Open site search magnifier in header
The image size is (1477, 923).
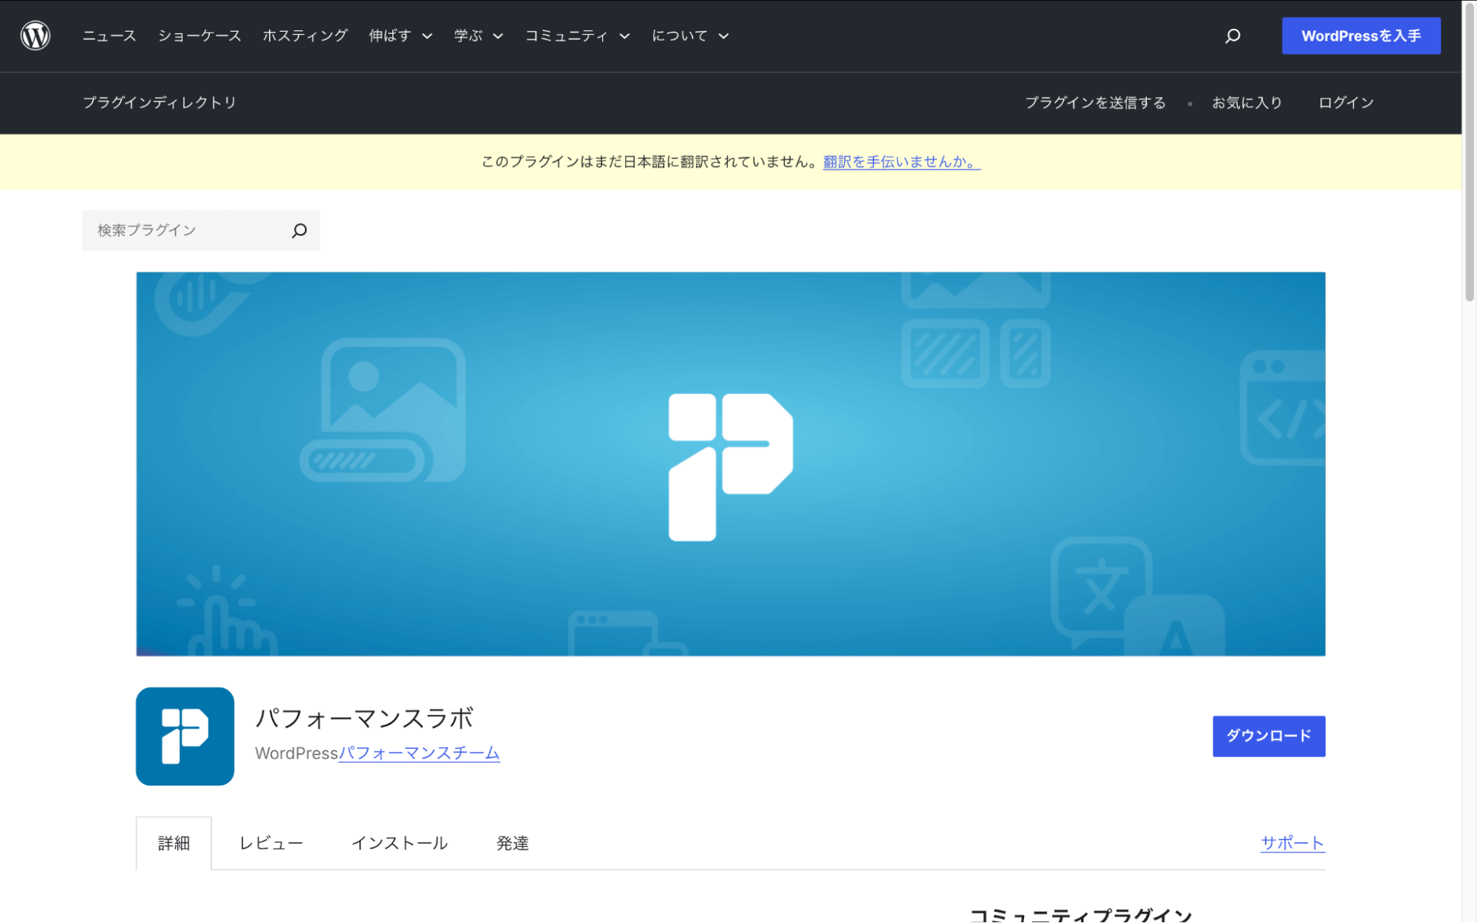point(1232,35)
